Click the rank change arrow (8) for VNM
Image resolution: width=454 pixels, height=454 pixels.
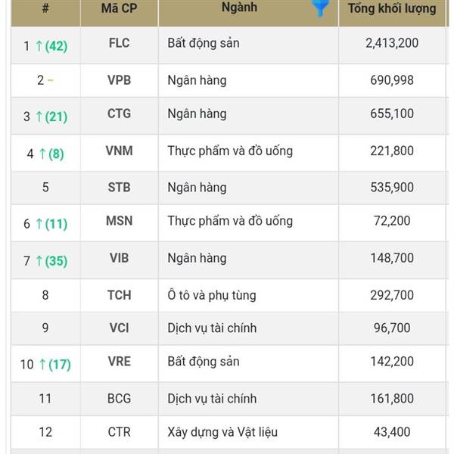[x=51, y=154]
